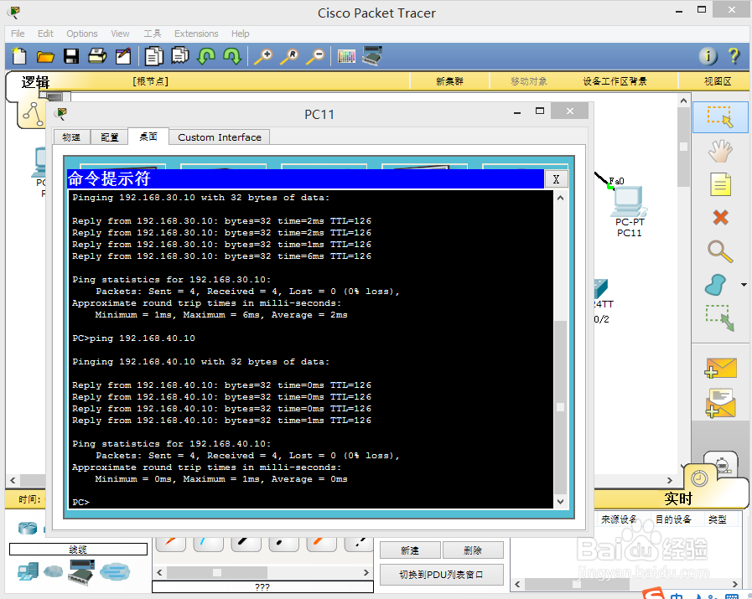Viewport: 752px width, 599px height.
Task: Select the custom made devices icon
Action: coord(81,572)
